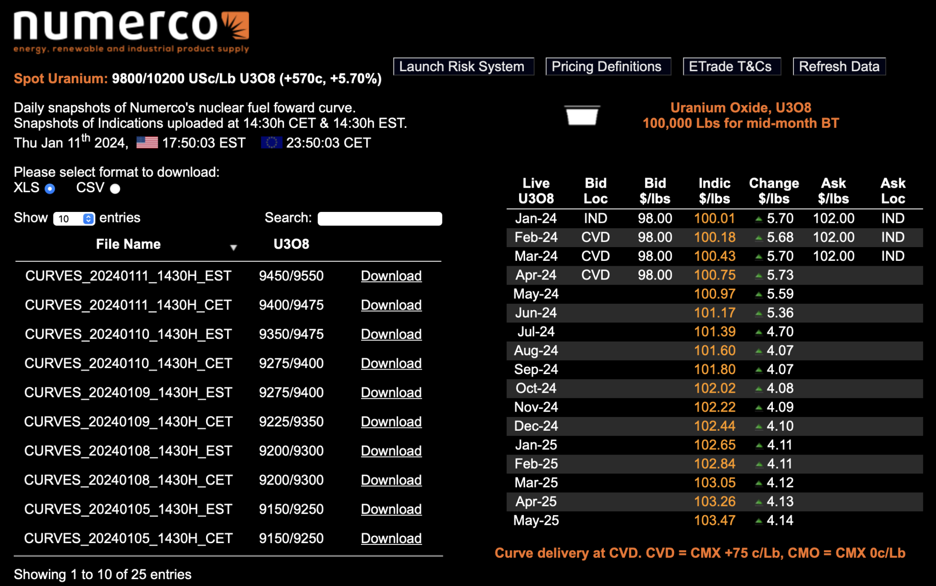Toggle File Name column sort arrow
This screenshot has width=936, height=586.
click(233, 247)
